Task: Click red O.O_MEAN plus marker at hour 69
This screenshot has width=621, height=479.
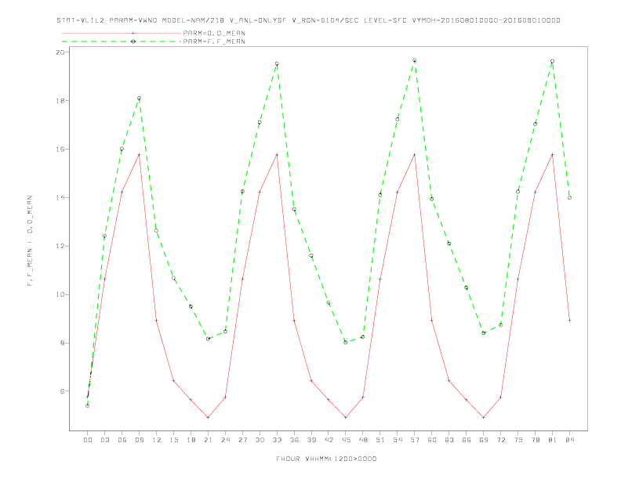Action: click(x=484, y=417)
